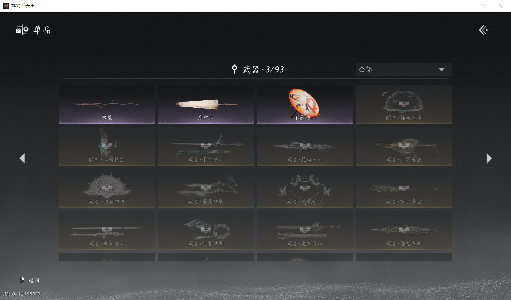Select the locked 藏音·韶光四极 fan
Image resolution: width=511 pixels, height=300 pixels.
(x=107, y=188)
